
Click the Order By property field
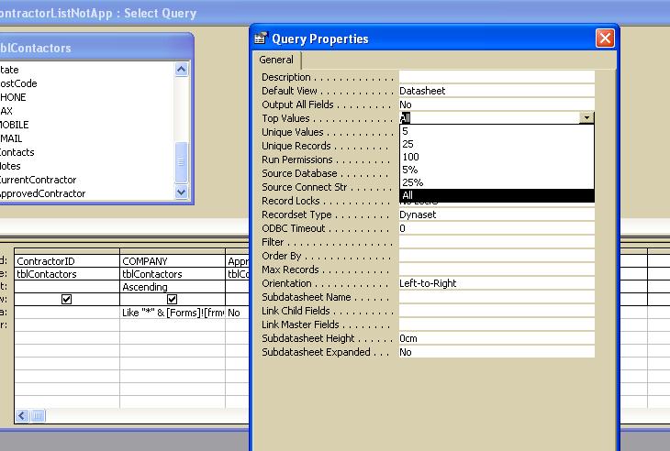click(x=497, y=256)
